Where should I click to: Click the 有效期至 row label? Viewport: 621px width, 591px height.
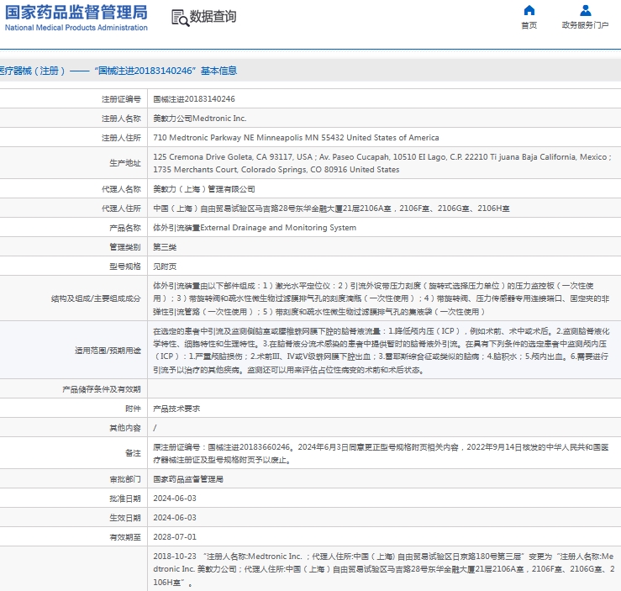[125, 537]
